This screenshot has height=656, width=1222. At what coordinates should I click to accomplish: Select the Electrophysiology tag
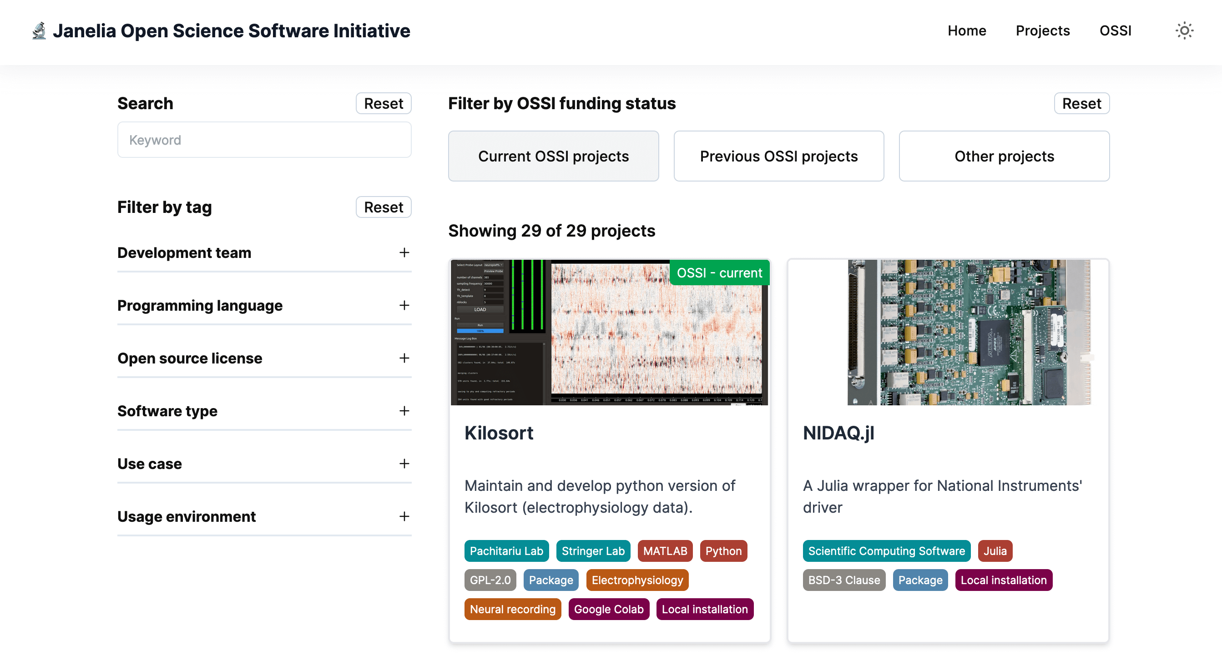point(636,580)
